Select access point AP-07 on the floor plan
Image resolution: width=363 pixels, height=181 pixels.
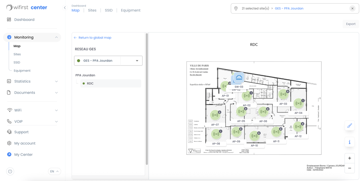coord(215,115)
